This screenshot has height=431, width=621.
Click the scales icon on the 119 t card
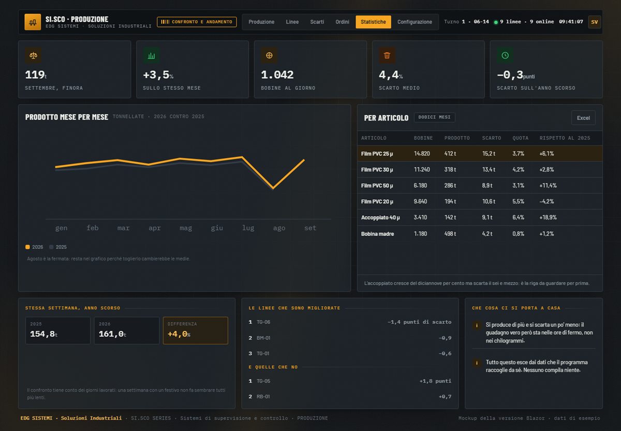[33, 55]
